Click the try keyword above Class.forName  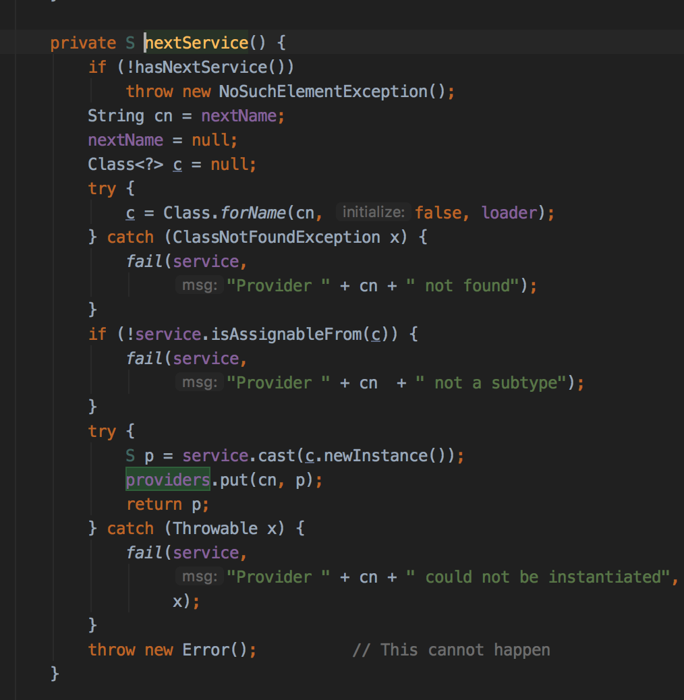(x=102, y=189)
